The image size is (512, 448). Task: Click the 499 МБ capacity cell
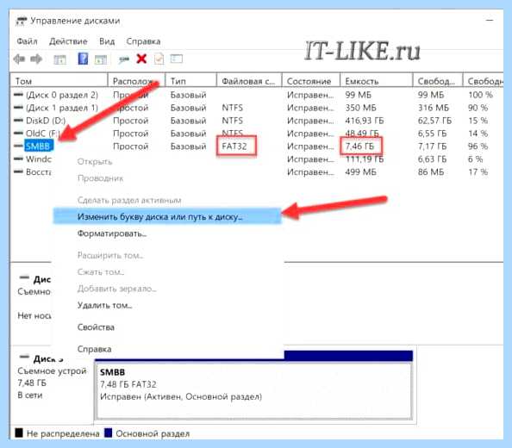[x=361, y=171]
